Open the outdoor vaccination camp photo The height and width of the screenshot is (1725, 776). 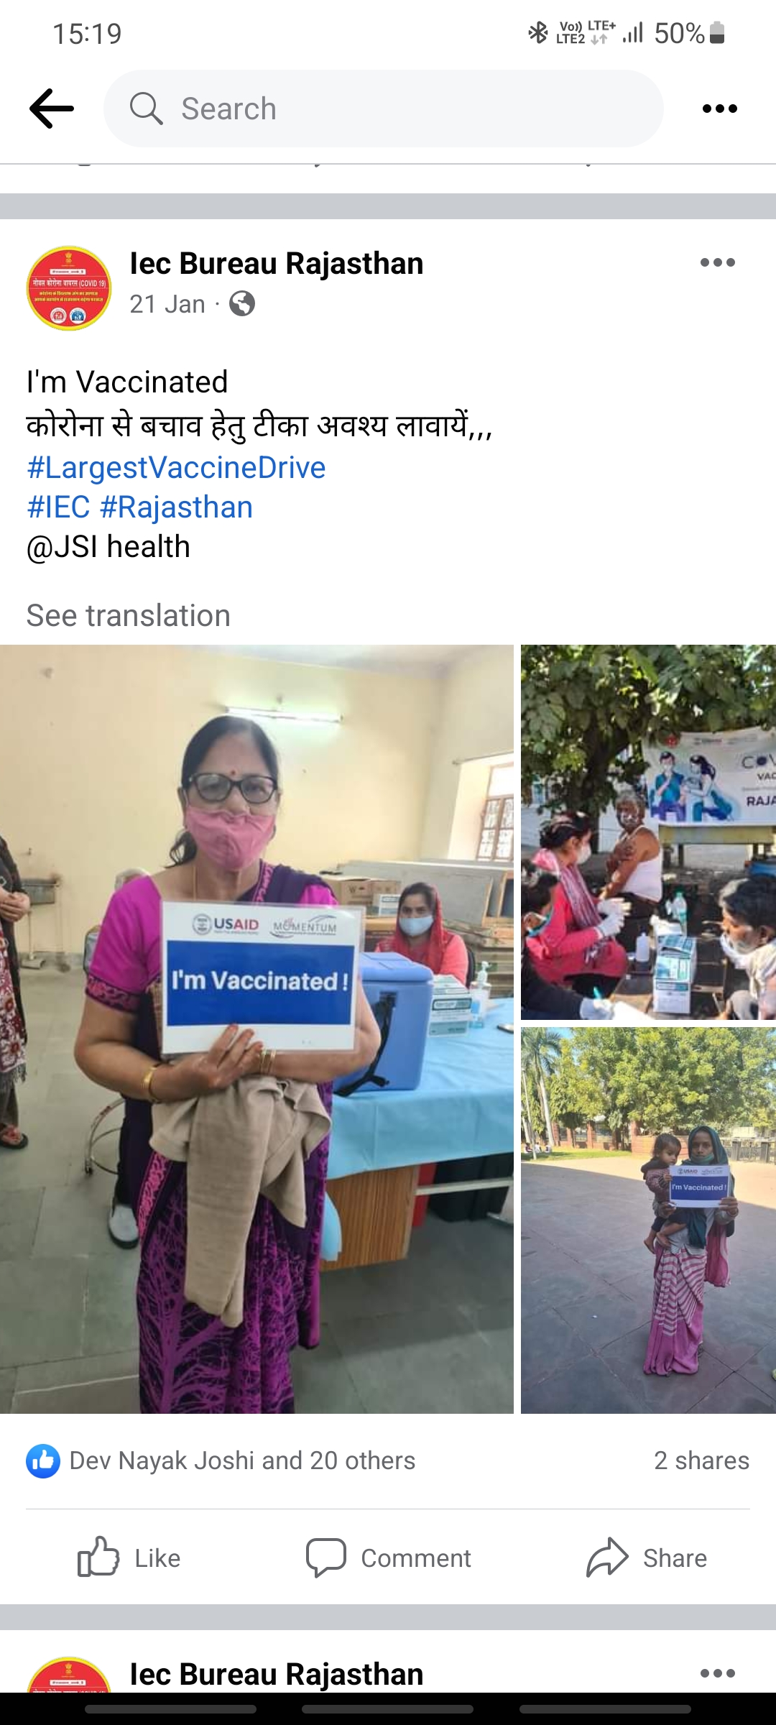coord(648,832)
